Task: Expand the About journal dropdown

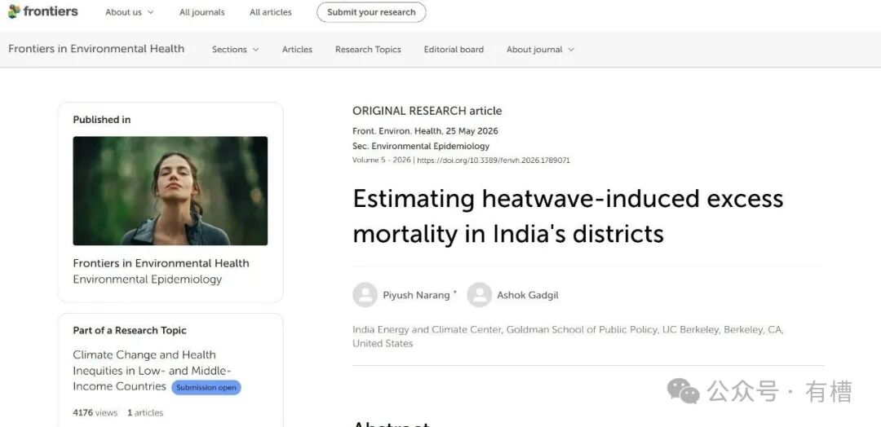Action: (x=541, y=50)
